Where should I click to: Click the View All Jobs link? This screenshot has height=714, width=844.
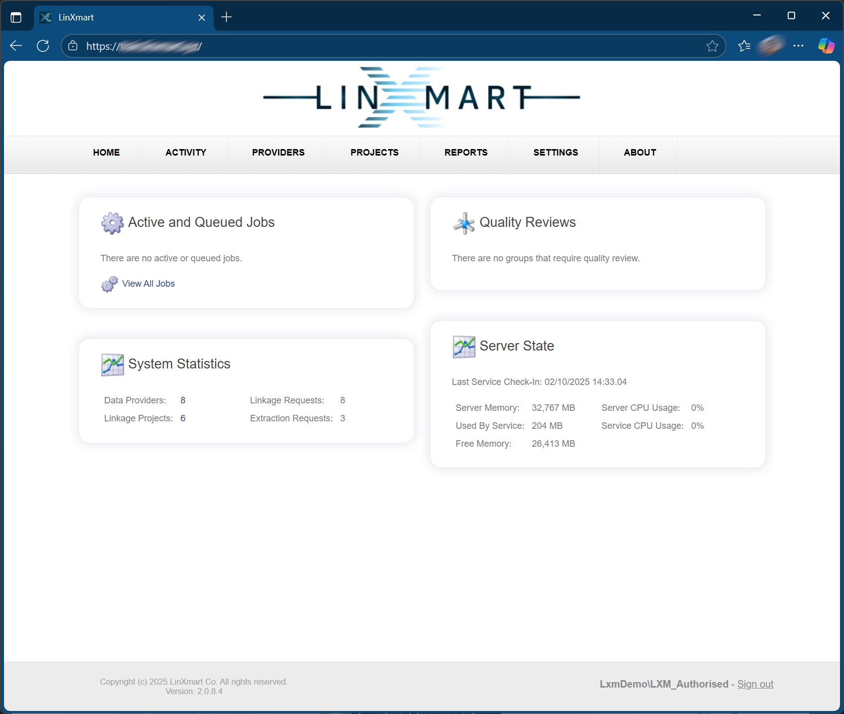[x=148, y=284]
